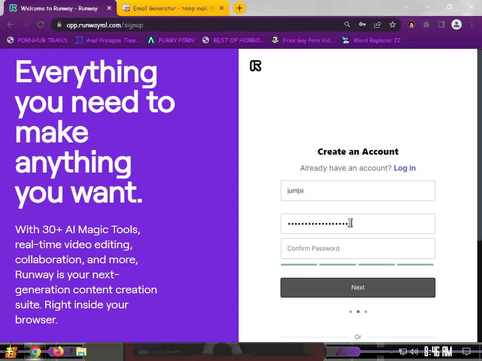Image resolution: width=482 pixels, height=361 pixels.
Task: Open a new browser tab
Action: tap(240, 8)
